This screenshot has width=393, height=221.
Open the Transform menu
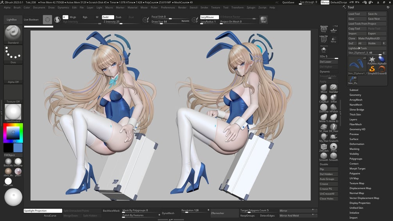(237, 7)
